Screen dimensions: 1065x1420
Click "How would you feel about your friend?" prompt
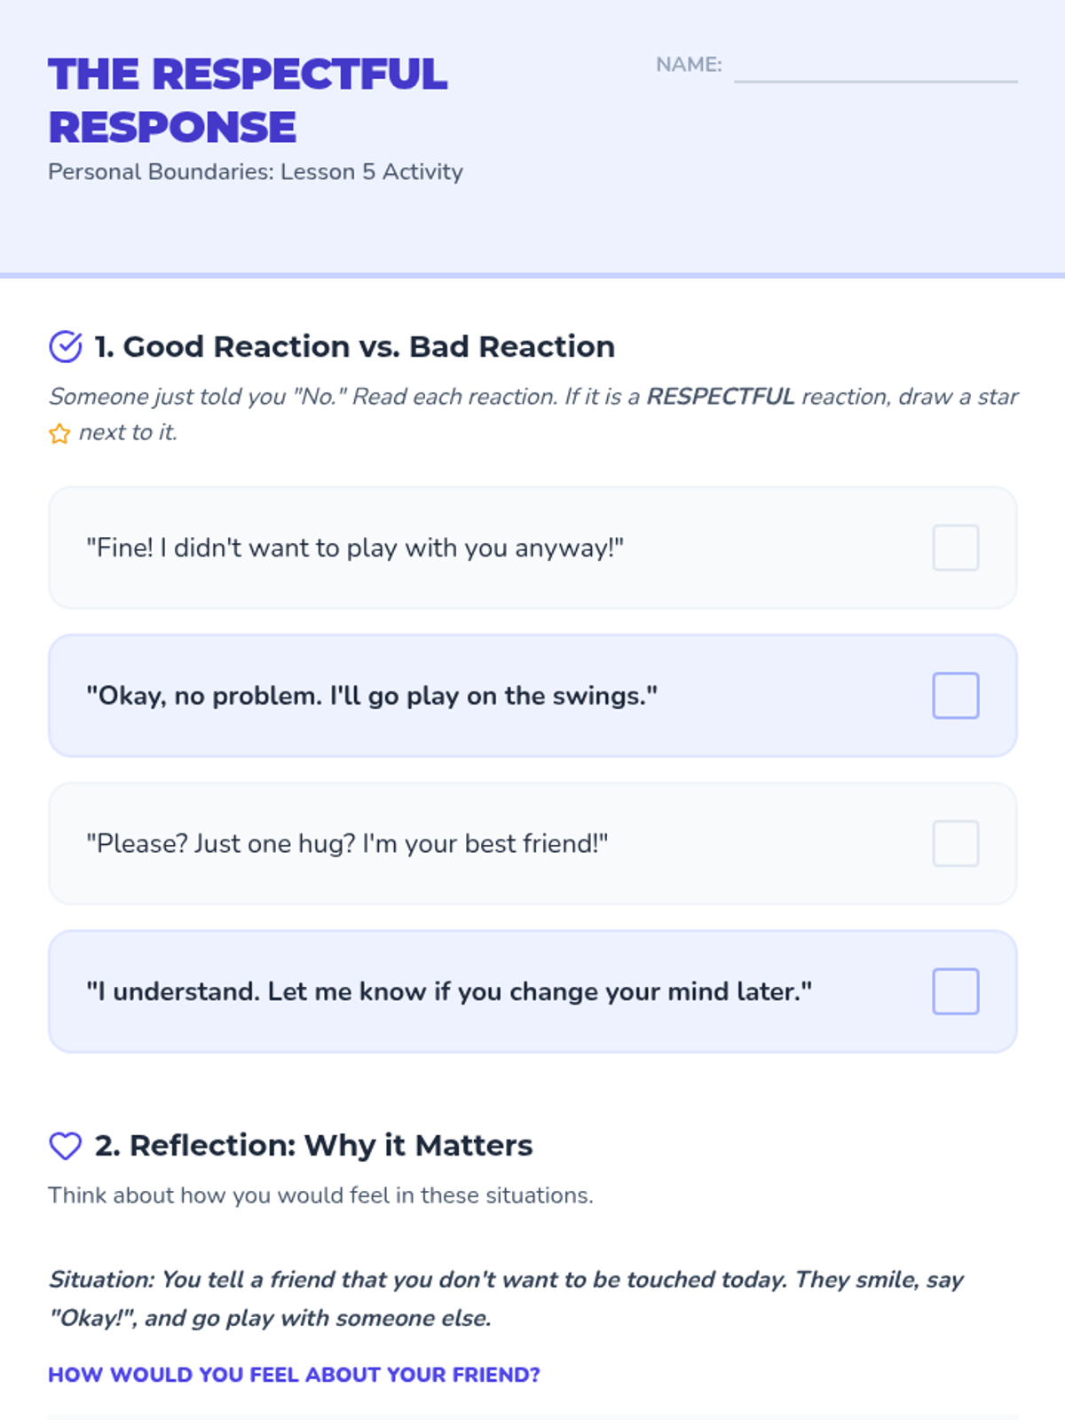294,1375
